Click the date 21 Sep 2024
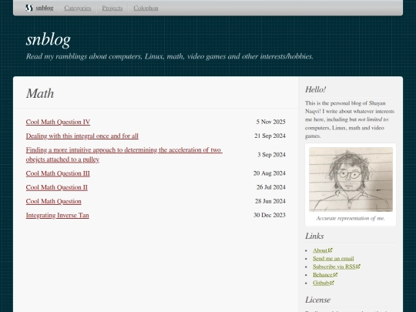The width and height of the screenshot is (416, 312). (270, 136)
